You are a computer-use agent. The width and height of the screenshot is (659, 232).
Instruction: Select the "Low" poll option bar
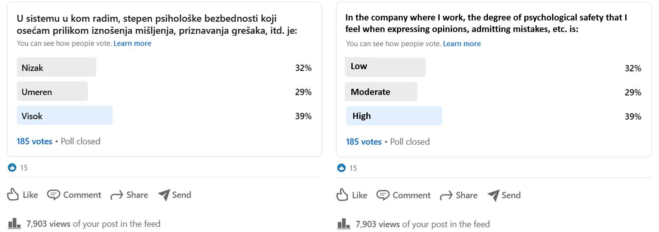[x=385, y=68]
